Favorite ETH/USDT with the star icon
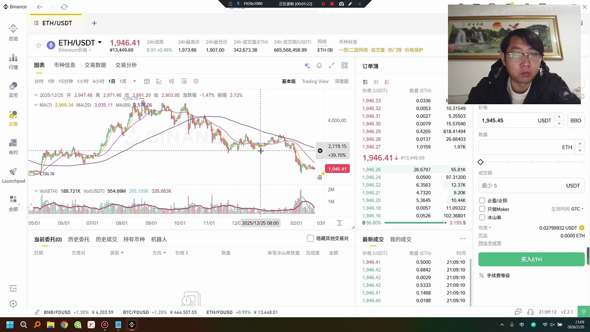 39,45
